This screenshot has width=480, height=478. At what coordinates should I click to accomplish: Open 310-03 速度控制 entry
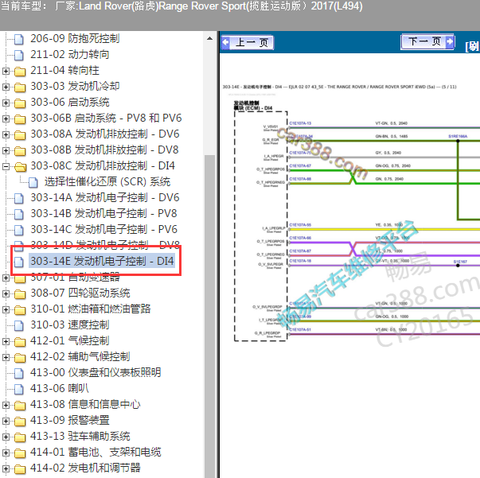(x=70, y=324)
